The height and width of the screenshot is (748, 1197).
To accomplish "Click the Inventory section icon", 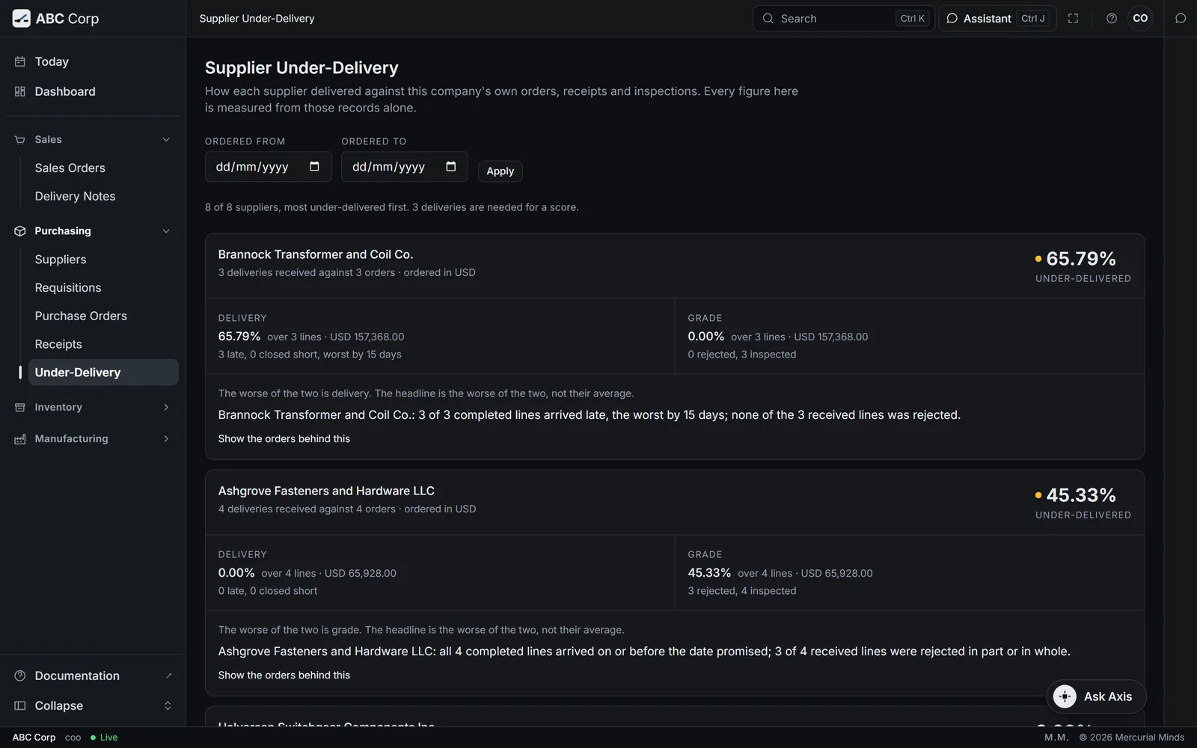I will (20, 407).
